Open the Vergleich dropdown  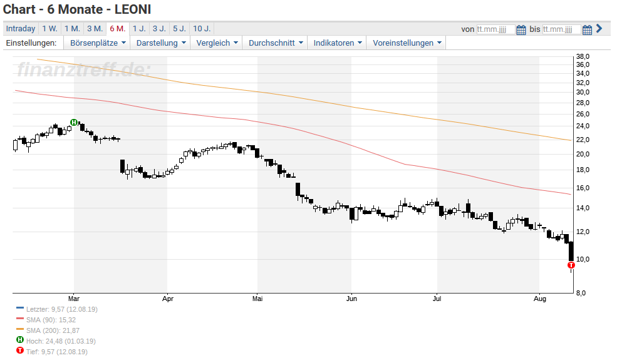(217, 43)
